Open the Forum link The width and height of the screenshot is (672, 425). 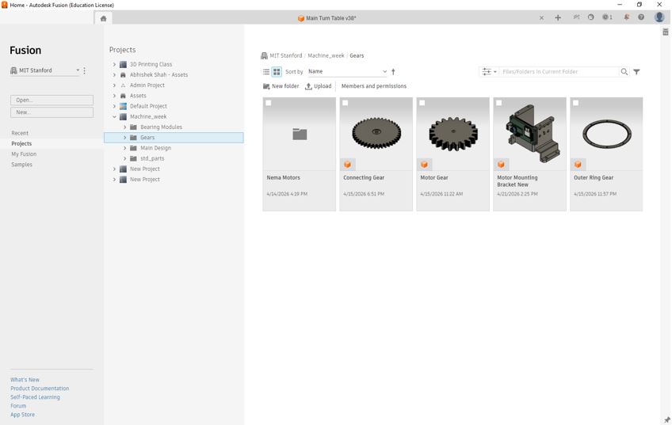click(18, 406)
